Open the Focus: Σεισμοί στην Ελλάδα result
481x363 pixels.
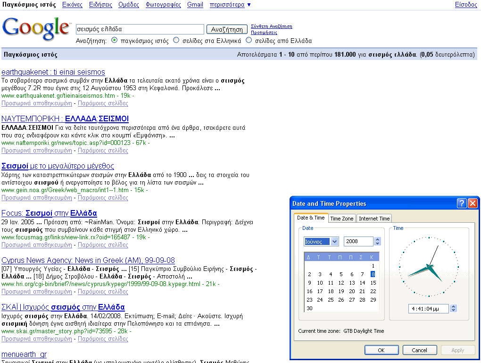[x=49, y=213]
